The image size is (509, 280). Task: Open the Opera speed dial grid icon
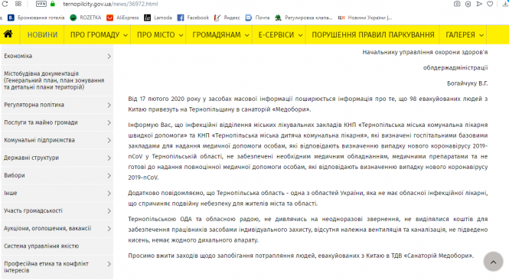point(18,4)
